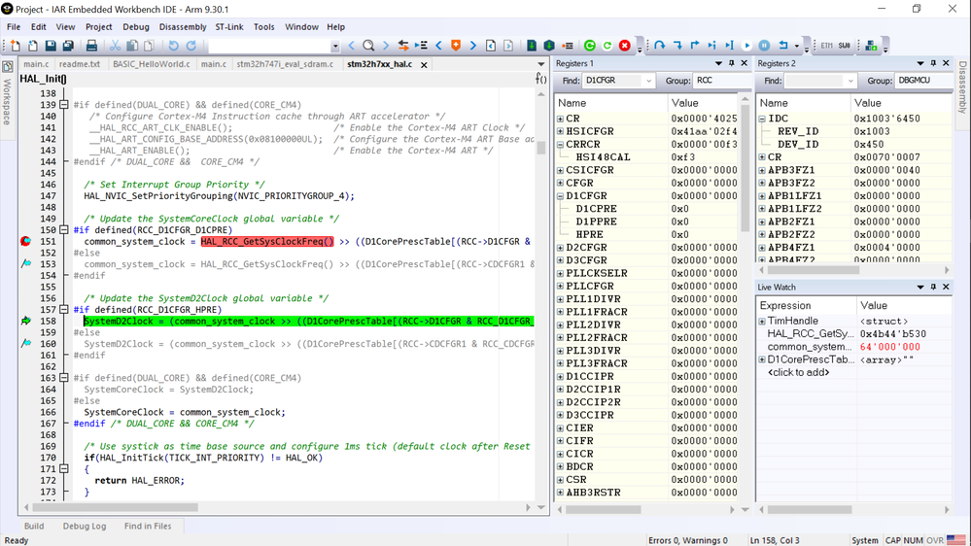Switch to the BASIC_HelloWorld.c tab
The width and height of the screenshot is (971, 546).
pos(151,64)
